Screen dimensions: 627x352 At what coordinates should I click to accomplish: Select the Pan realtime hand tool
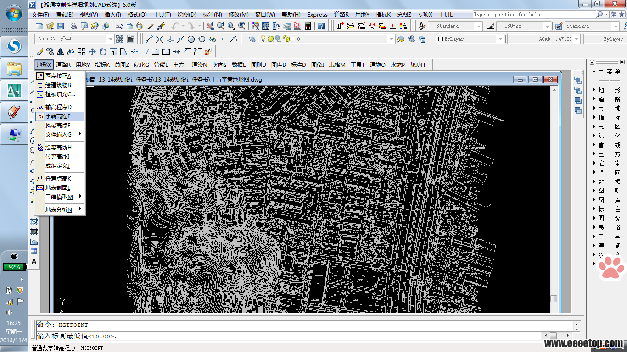pos(210,26)
